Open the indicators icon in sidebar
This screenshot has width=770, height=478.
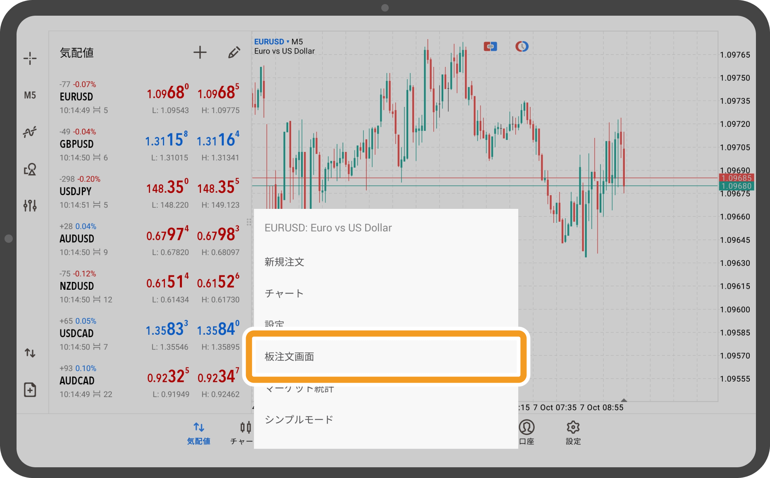coord(30,132)
